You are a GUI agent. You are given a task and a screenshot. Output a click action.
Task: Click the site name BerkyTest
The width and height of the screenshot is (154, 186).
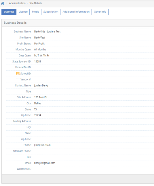[x=39, y=37]
